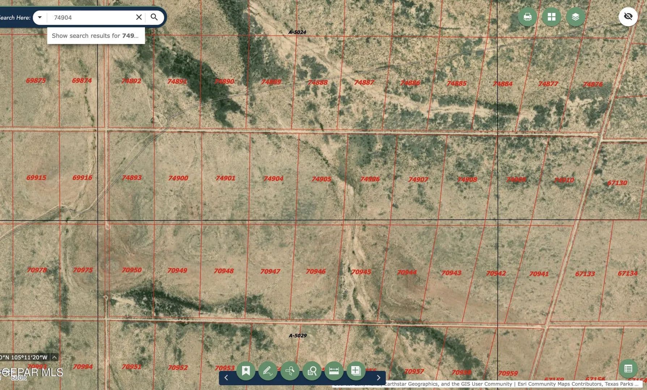This screenshot has width=647, height=390.
Task: Select the 'Show search results for 749...' suggestion
Action: pos(95,36)
